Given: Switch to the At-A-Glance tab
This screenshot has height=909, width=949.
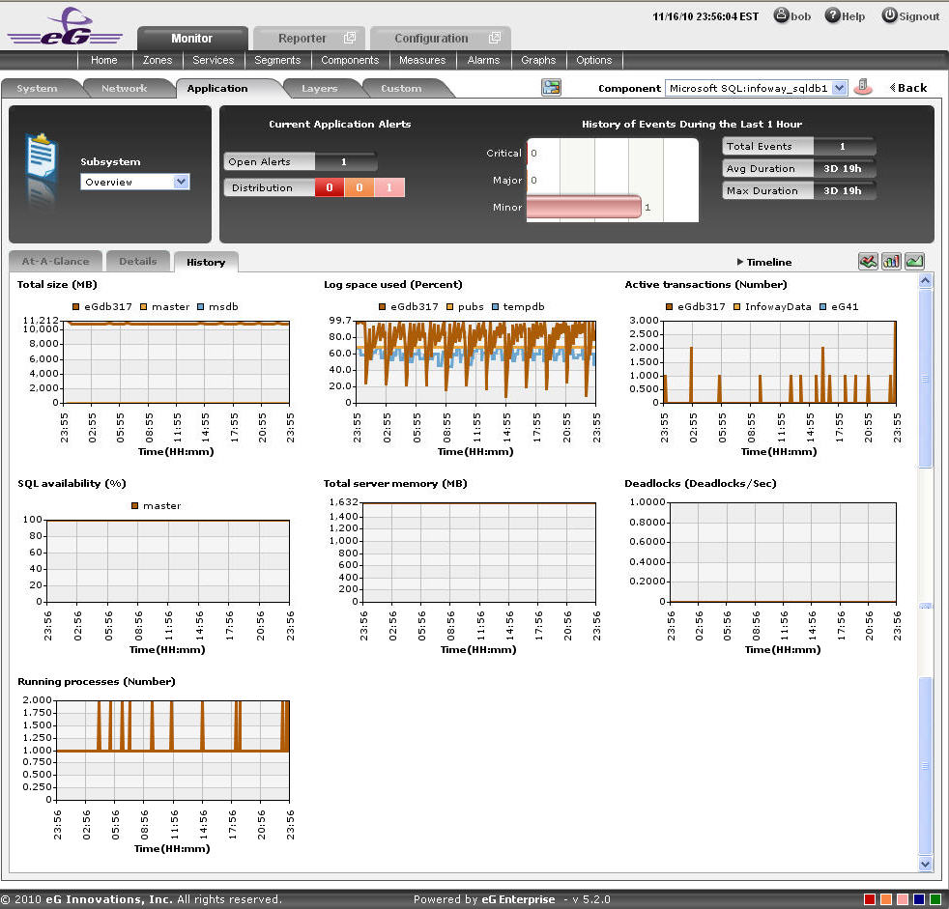Looking at the screenshot, I should (x=55, y=261).
